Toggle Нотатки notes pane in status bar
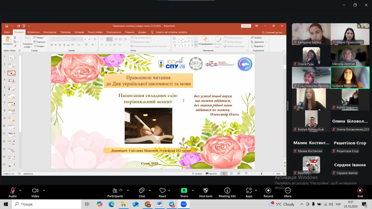The width and height of the screenshot is (372, 209). click(x=197, y=174)
